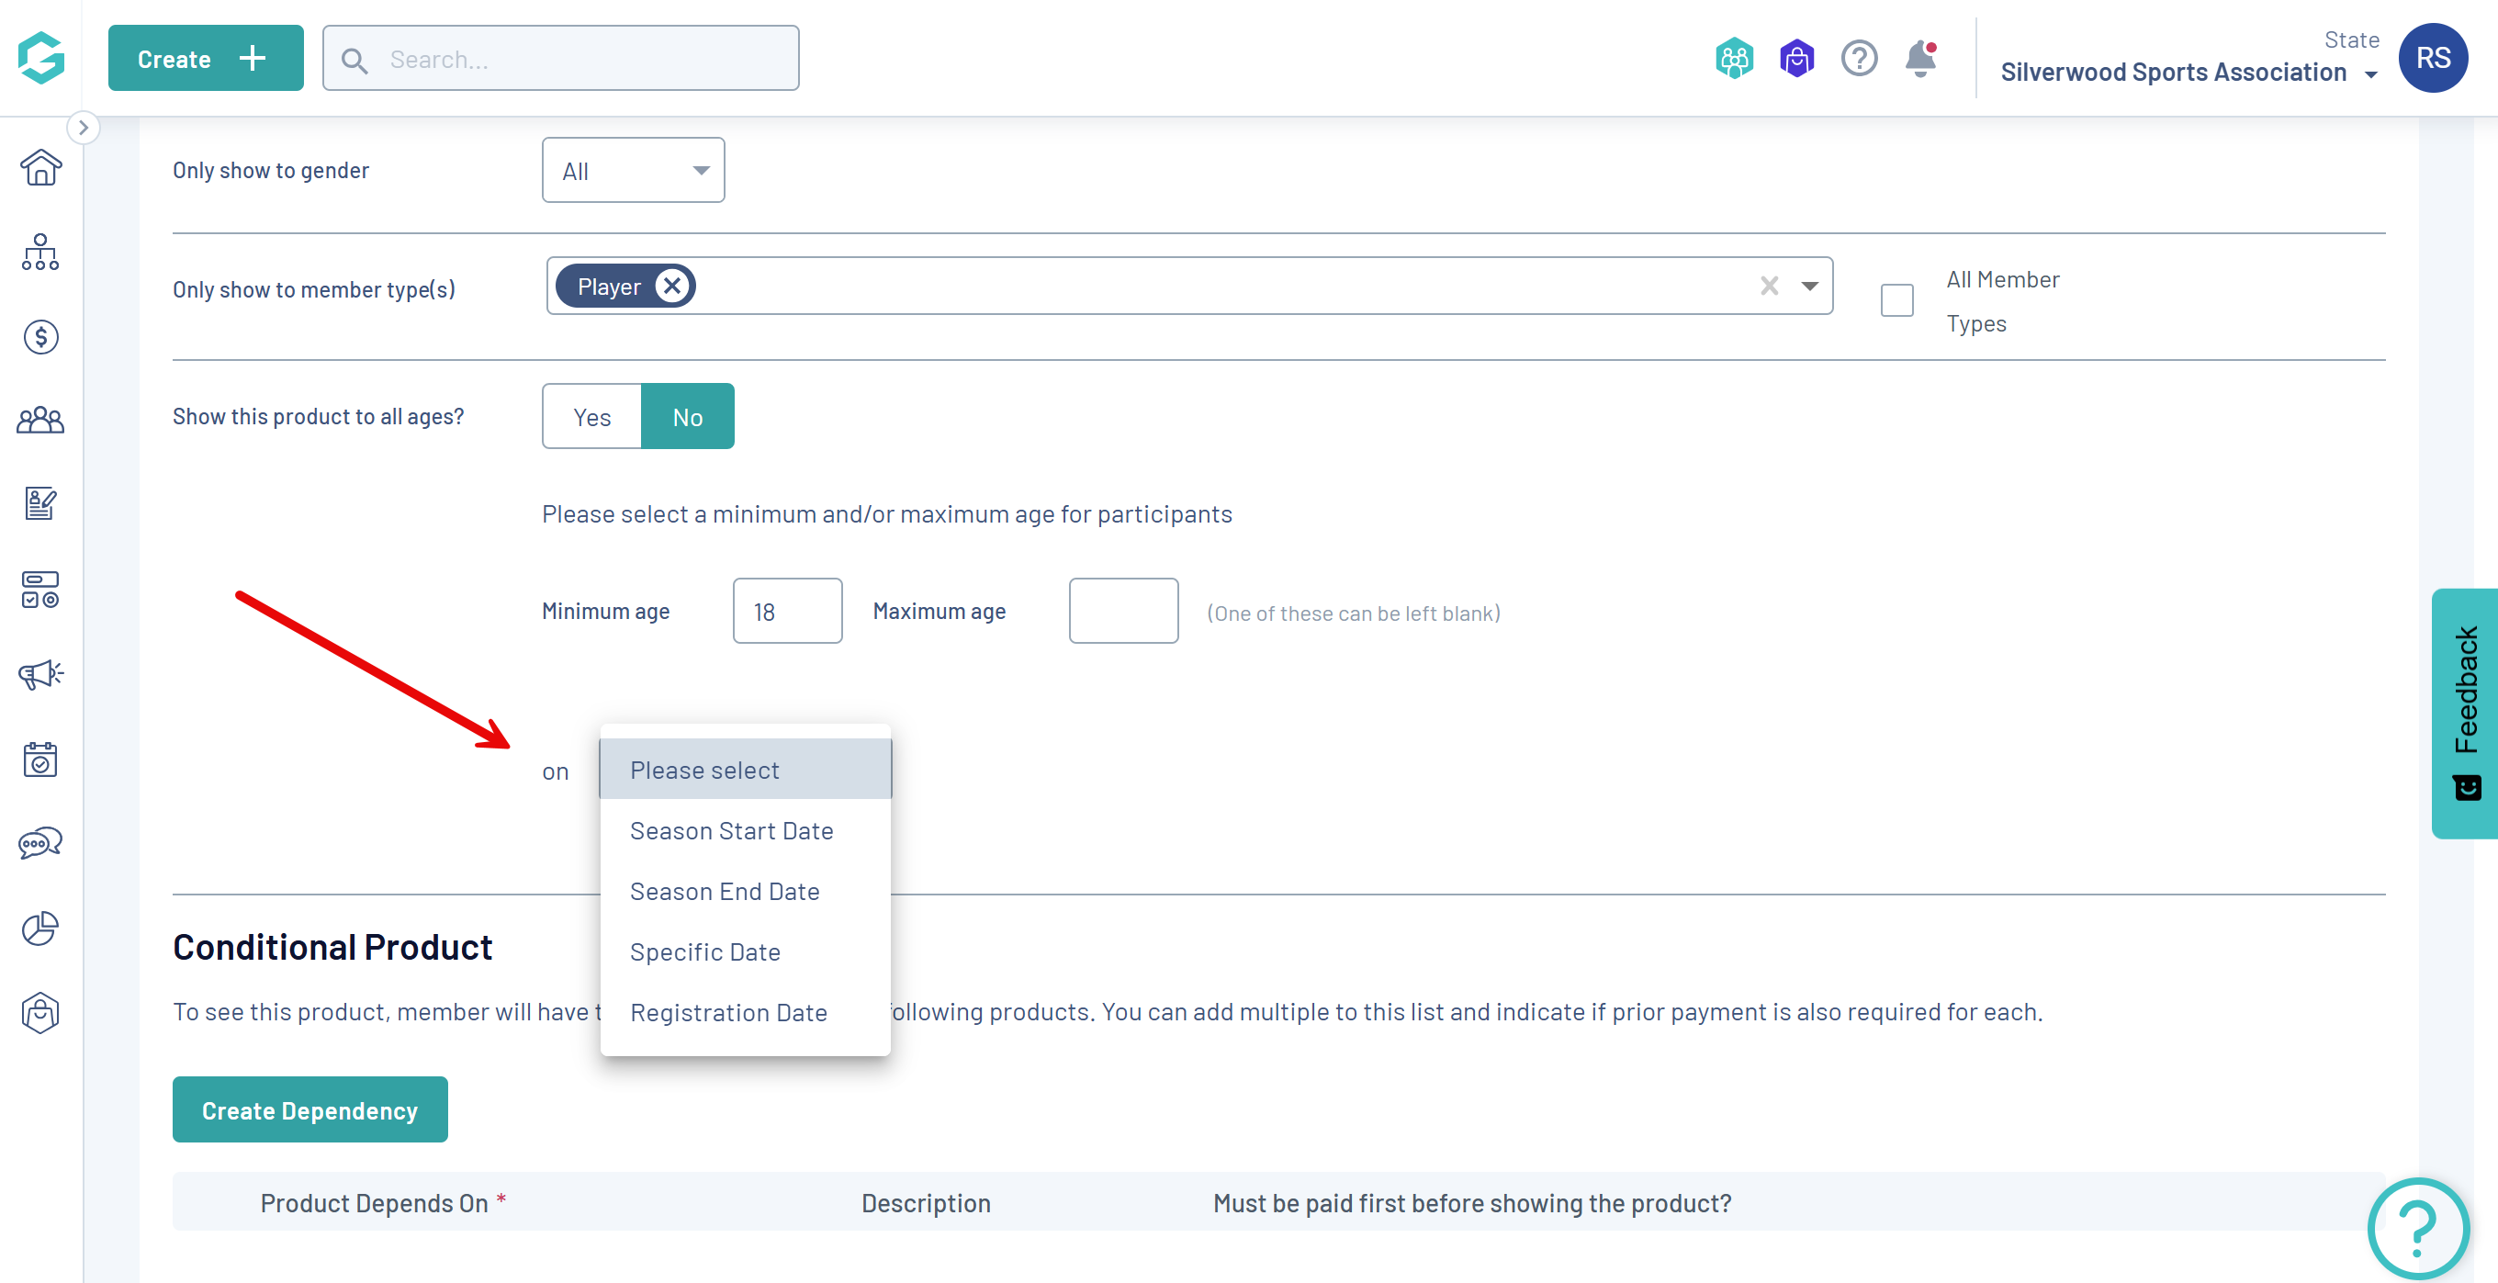
Task: Click the notification bell icon
Action: (x=1920, y=58)
